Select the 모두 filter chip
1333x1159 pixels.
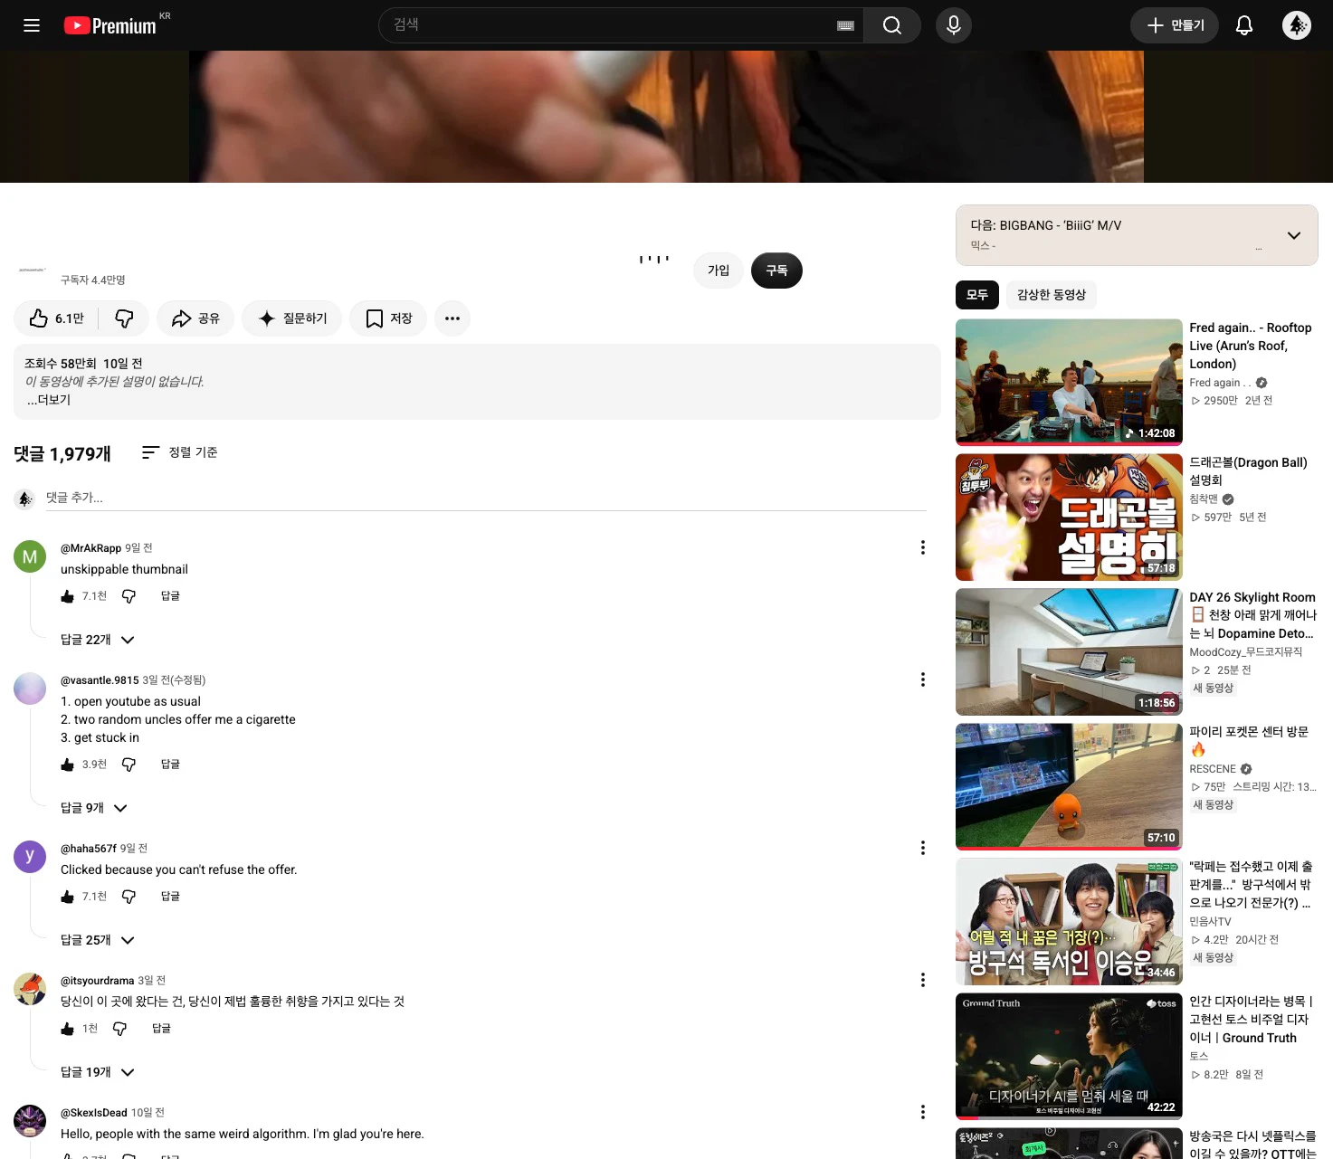point(977,295)
